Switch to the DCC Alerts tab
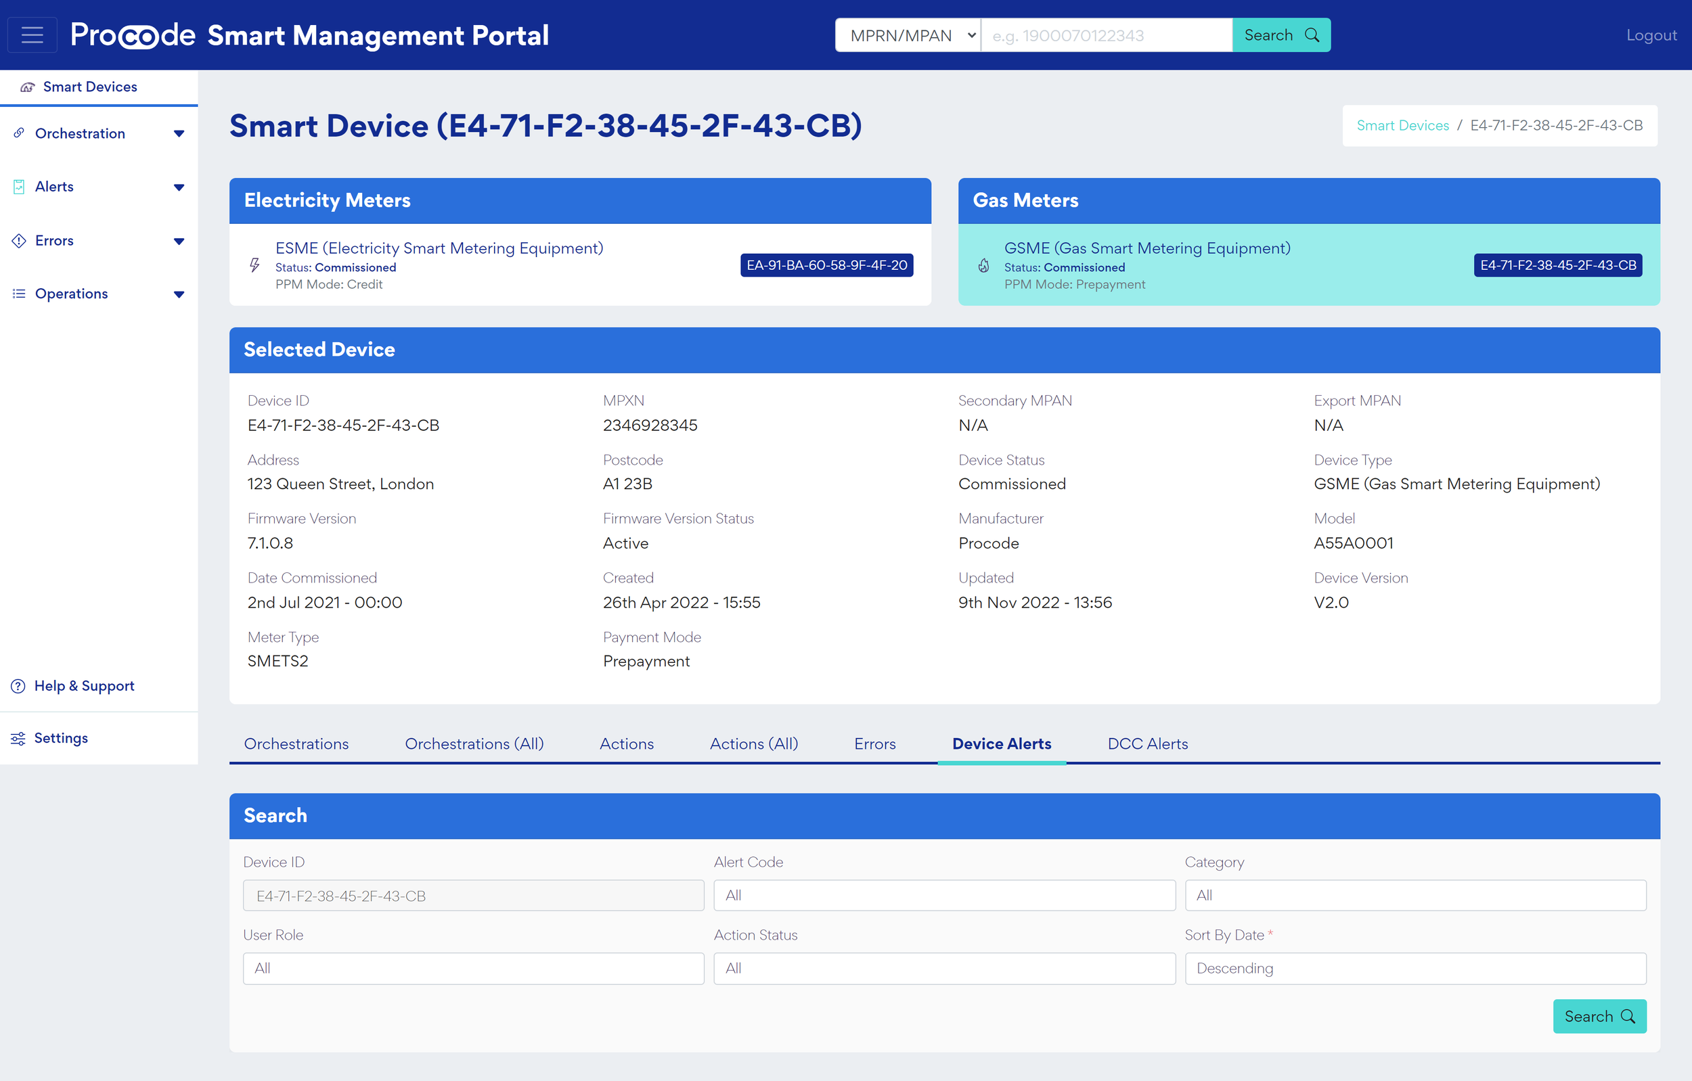The height and width of the screenshot is (1081, 1692). [x=1147, y=744]
